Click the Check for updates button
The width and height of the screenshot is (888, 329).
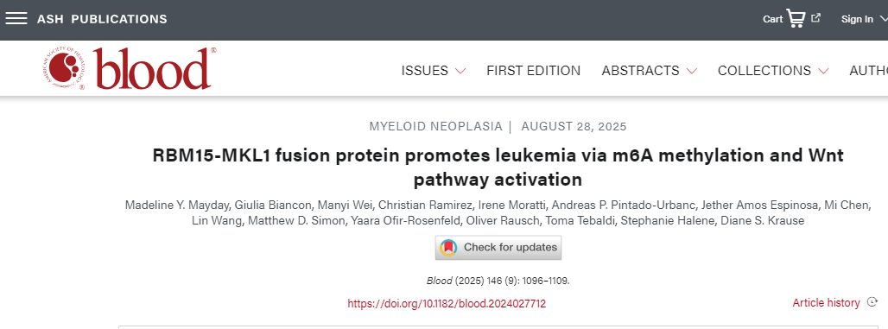tap(498, 248)
